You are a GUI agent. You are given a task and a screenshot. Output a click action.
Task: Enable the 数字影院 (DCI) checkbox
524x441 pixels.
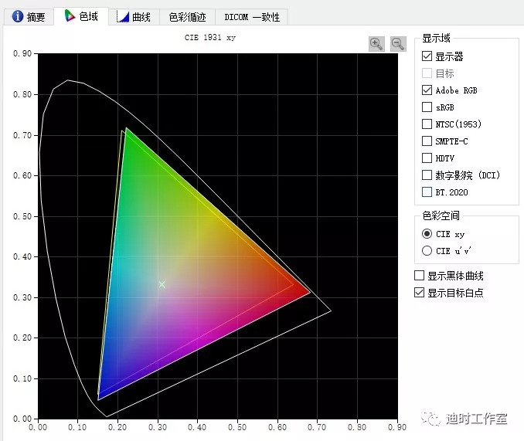coord(427,175)
